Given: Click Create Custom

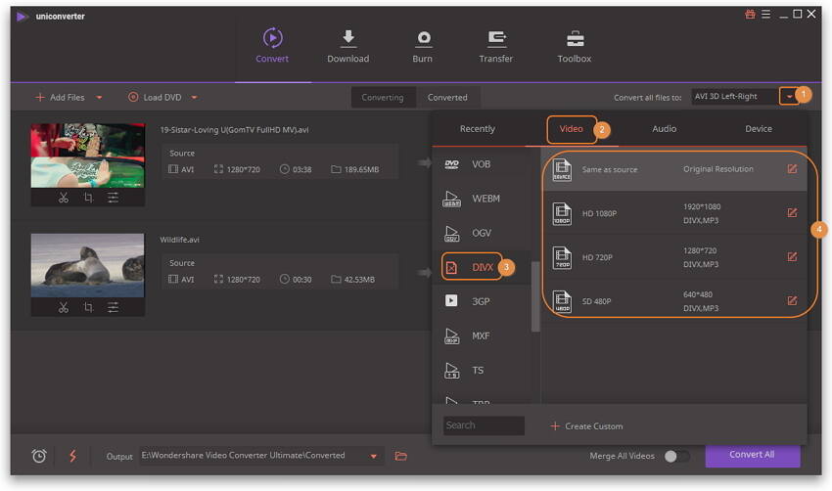Looking at the screenshot, I should (586, 426).
